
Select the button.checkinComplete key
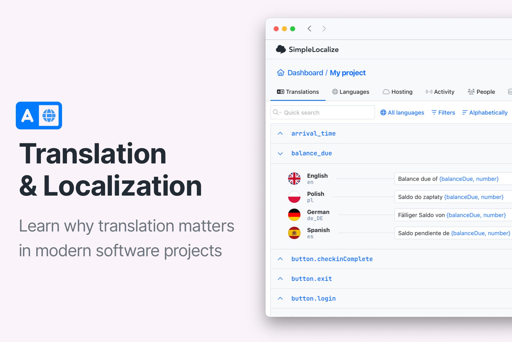[332, 259]
